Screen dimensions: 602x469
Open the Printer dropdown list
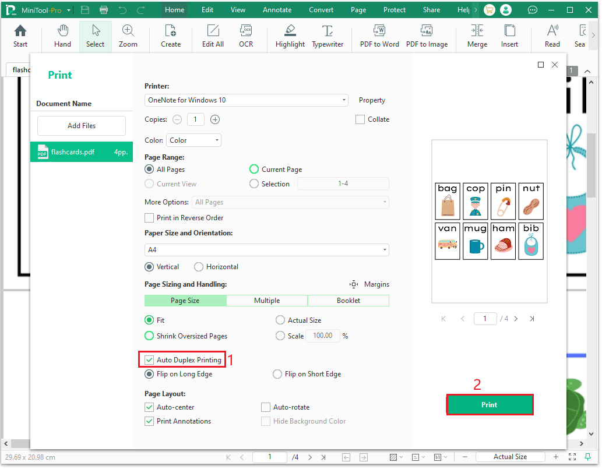pyautogui.click(x=246, y=101)
